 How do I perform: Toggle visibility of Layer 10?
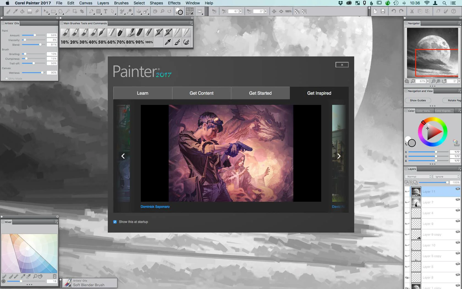[407, 245]
